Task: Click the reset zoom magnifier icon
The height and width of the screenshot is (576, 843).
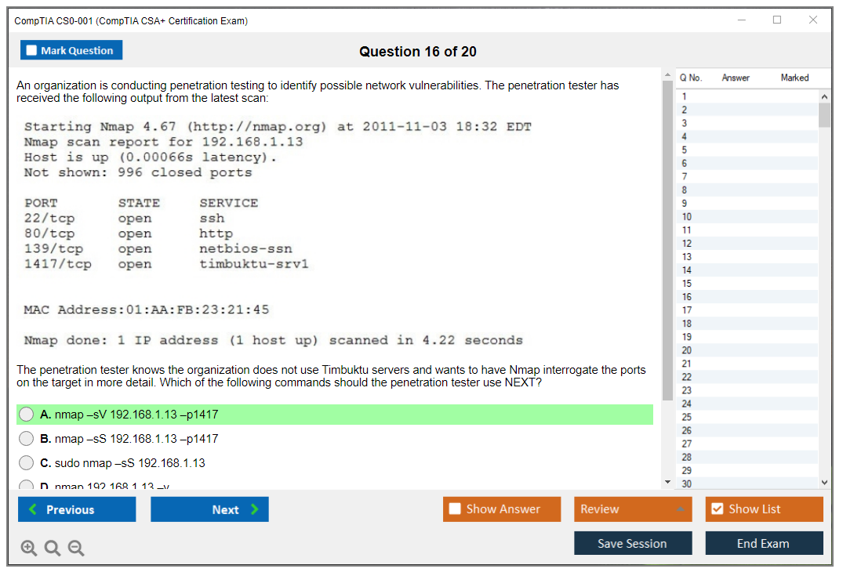Action: (53, 549)
